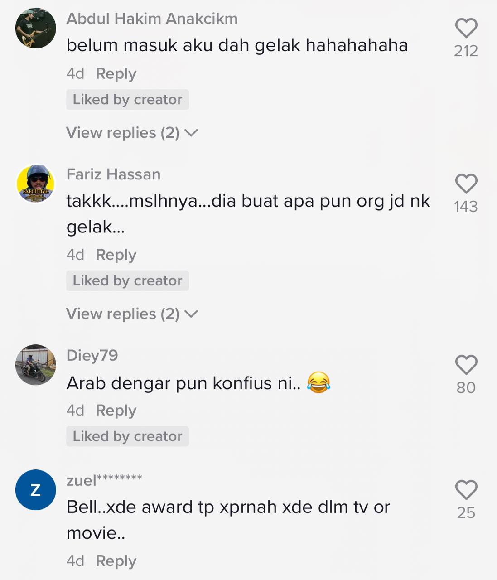Reply to Abdul Hakim Anakcikm's comment

116,73
